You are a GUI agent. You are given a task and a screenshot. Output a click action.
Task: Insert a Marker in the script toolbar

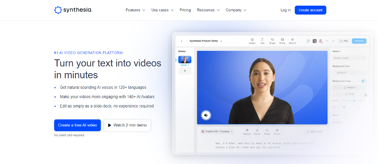[x=257, y=132]
